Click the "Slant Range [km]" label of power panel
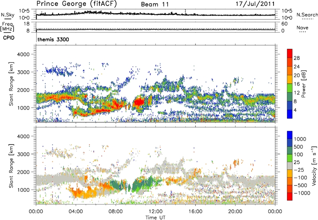 [x=11, y=84]
